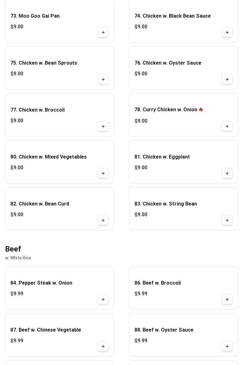Tap plus icon on Chicken w. Broccoli

tap(103, 126)
